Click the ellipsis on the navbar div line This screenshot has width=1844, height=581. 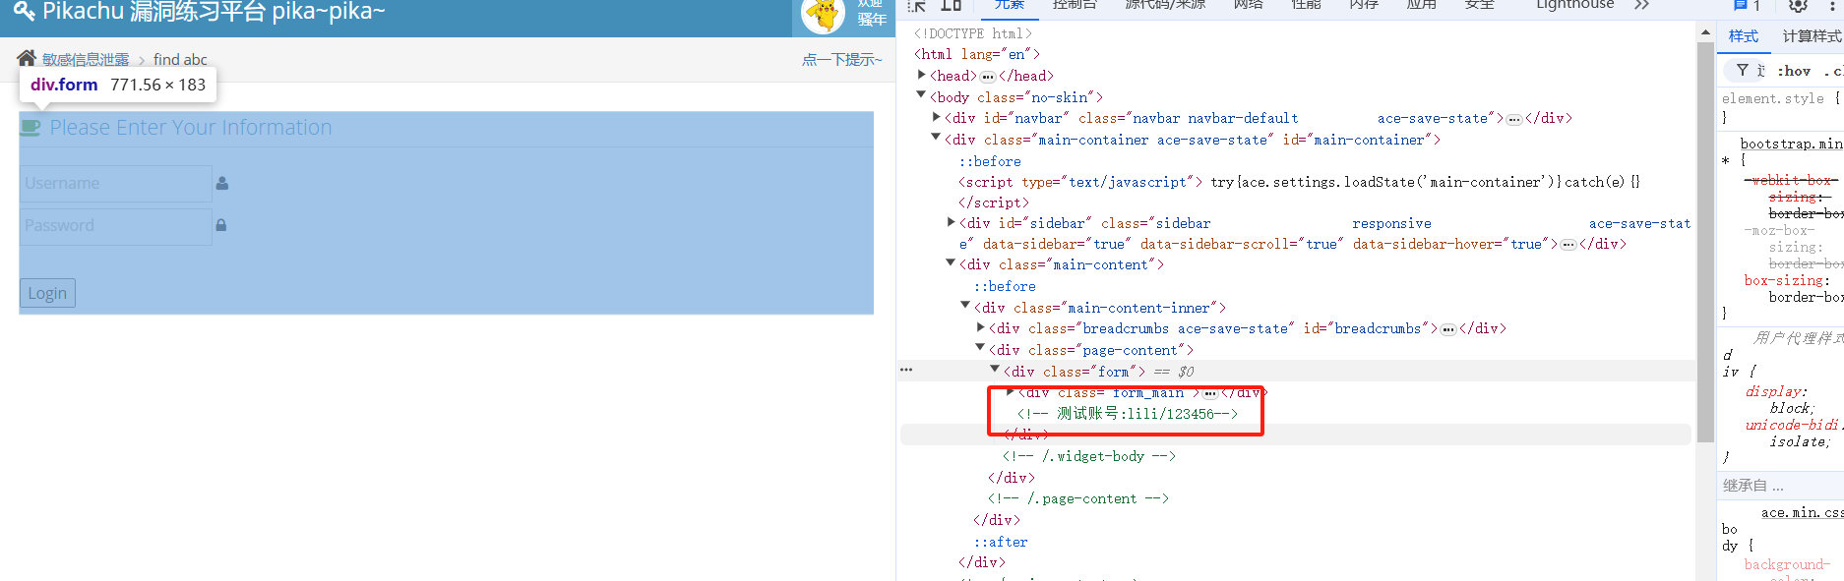pyautogui.click(x=1514, y=119)
